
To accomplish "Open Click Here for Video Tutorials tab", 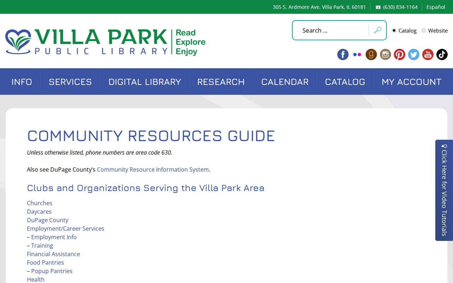I will point(444,190).
